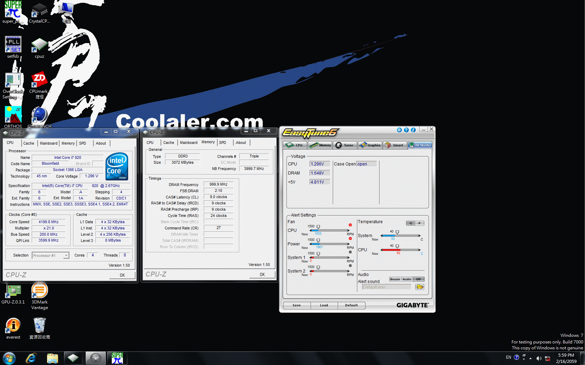Toggle the System 1 fan alert indicator
The height and width of the screenshot is (365, 585).
[x=350, y=252]
